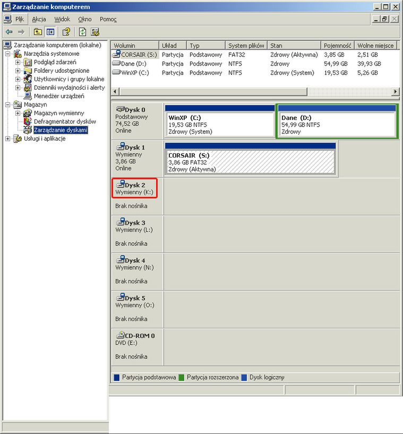Image resolution: width=403 pixels, height=434 pixels.
Task: Click the Foldery udostępnione icon
Action: (x=28, y=71)
